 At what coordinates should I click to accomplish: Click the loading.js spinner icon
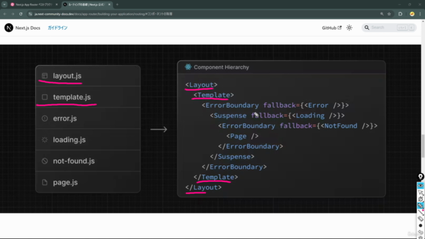coord(44,140)
